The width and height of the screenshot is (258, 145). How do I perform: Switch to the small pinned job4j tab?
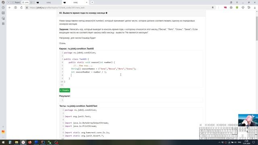click(x=25, y=2)
